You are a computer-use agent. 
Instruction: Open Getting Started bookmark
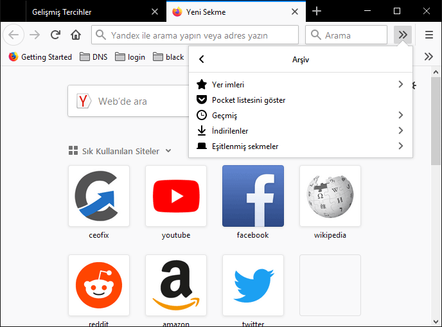(x=40, y=57)
